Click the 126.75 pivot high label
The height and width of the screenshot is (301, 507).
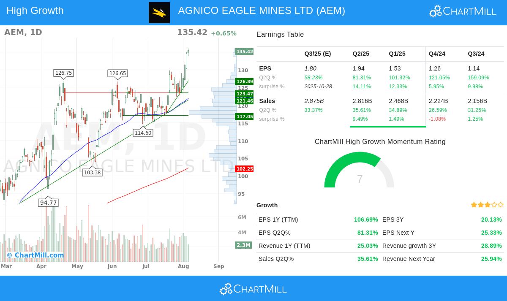[x=63, y=73]
